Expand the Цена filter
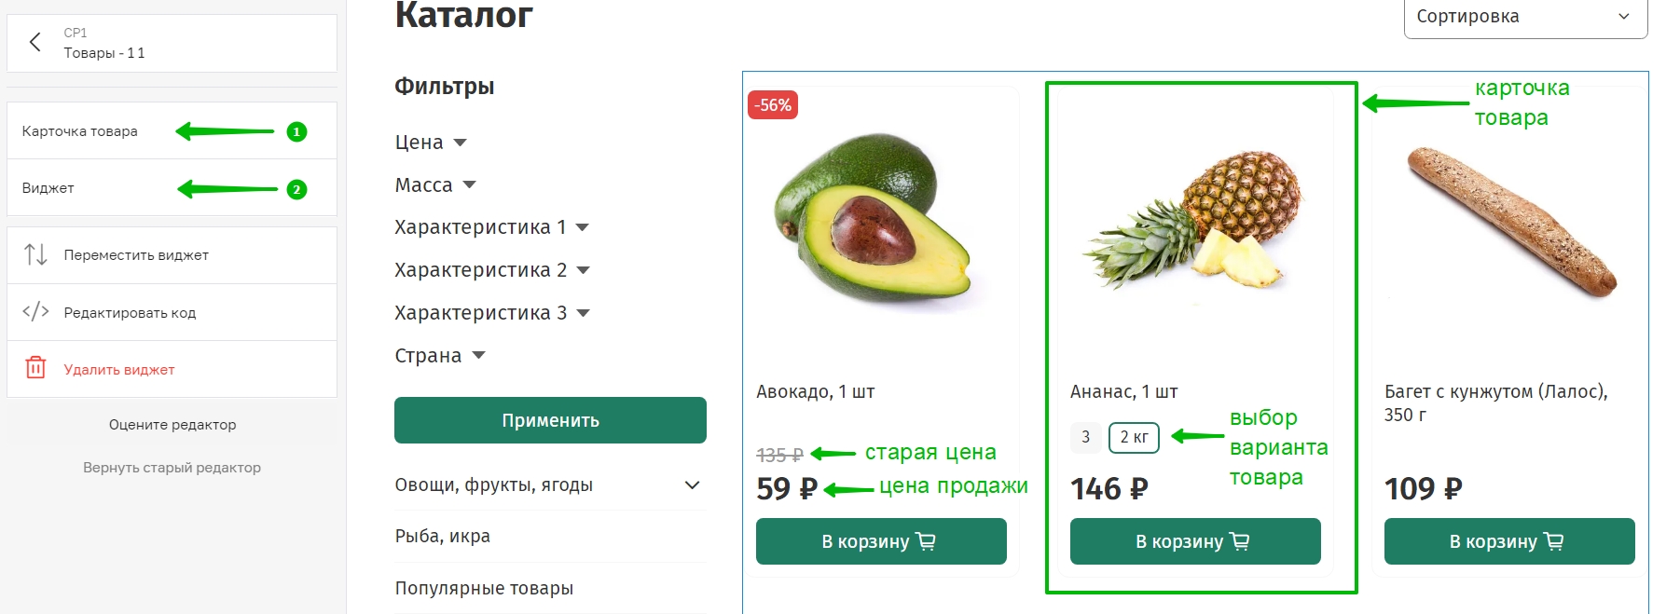Image resolution: width=1680 pixels, height=614 pixels. [431, 143]
